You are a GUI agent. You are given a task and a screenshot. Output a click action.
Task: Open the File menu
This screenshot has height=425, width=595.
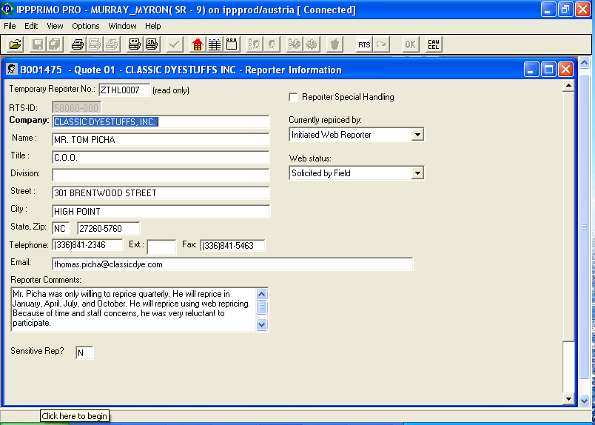[10, 26]
